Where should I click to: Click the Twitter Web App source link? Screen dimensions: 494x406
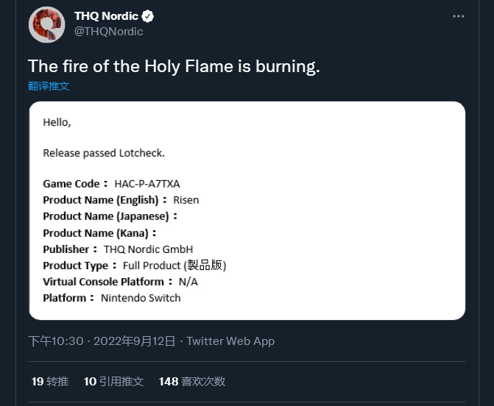(230, 341)
